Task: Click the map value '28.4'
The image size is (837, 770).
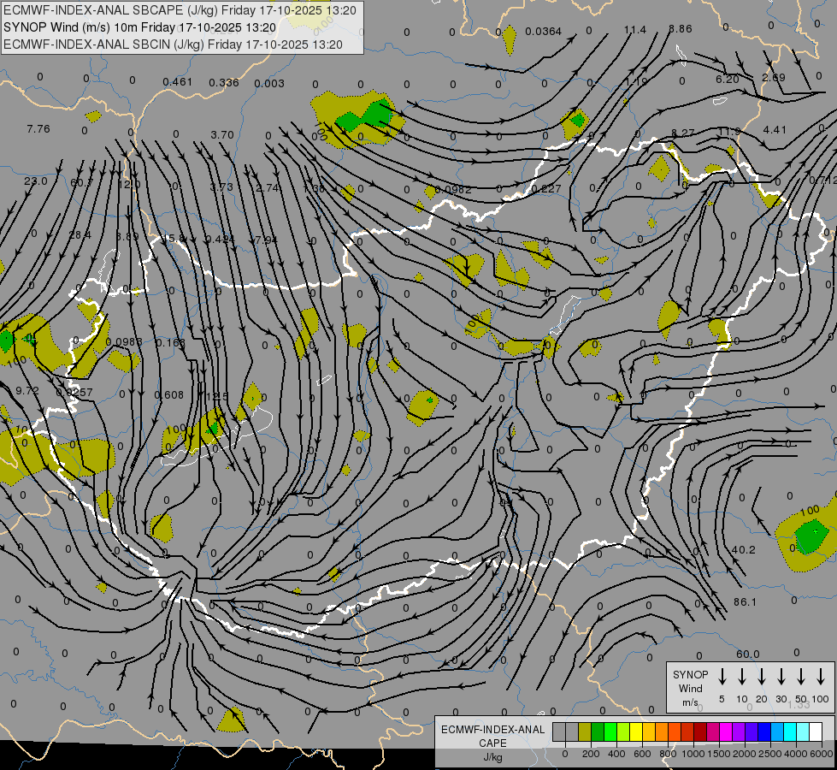Action: 80,234
